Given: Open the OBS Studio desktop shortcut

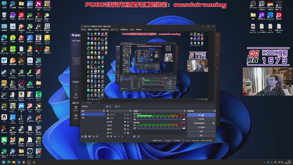Looking at the screenshot, I should tap(253, 4).
